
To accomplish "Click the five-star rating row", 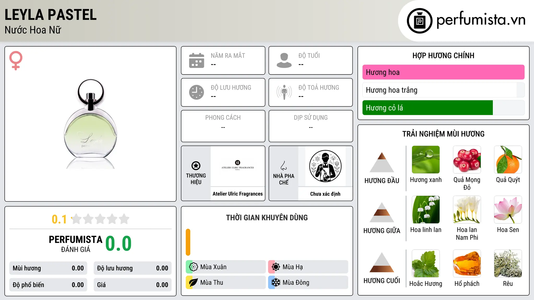I will tap(100, 219).
